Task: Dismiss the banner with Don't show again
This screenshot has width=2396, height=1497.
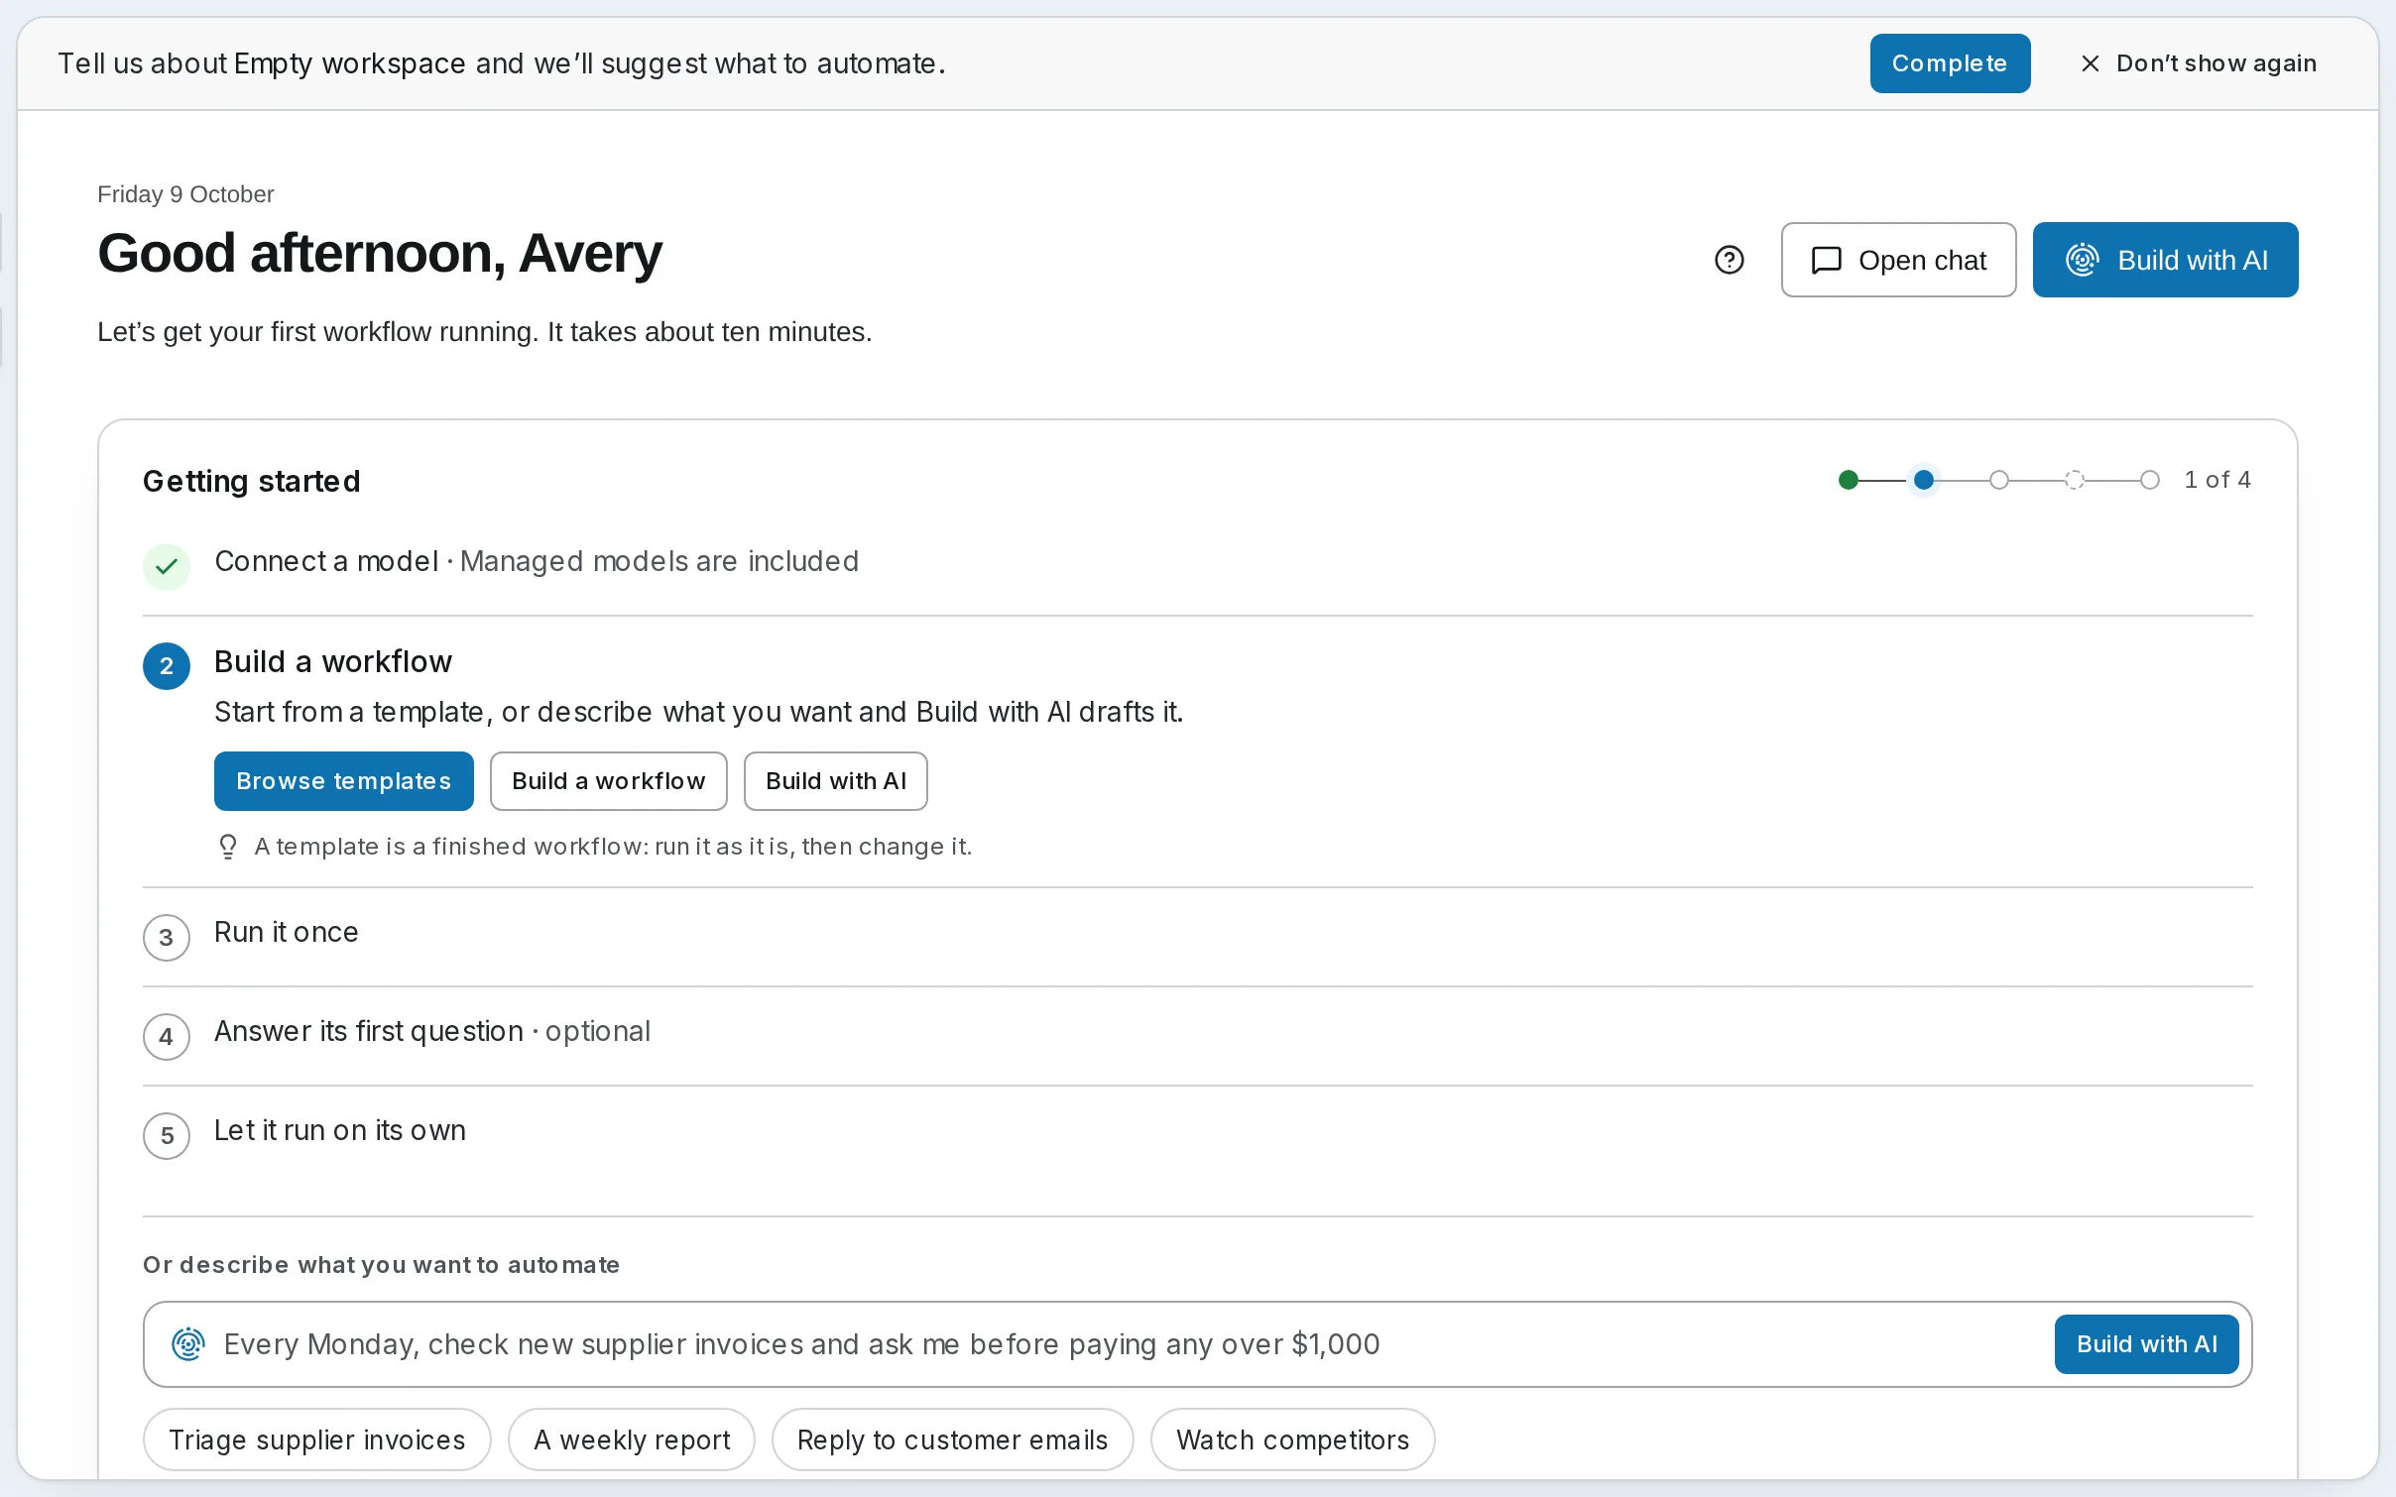Action: tap(2199, 63)
